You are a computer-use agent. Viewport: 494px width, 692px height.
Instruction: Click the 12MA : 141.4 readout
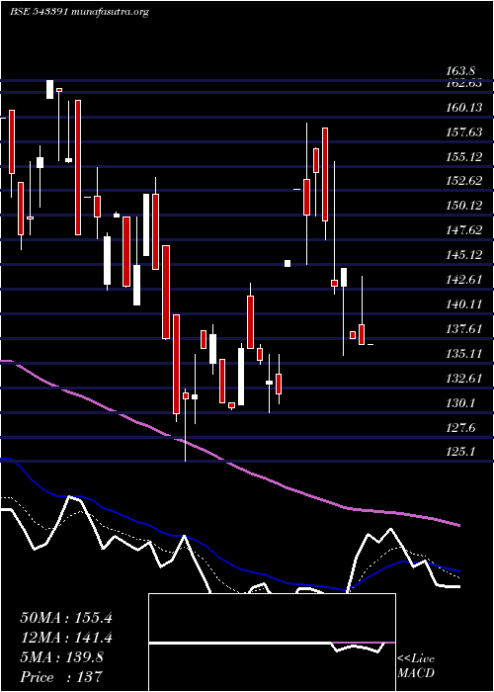[x=66, y=638]
